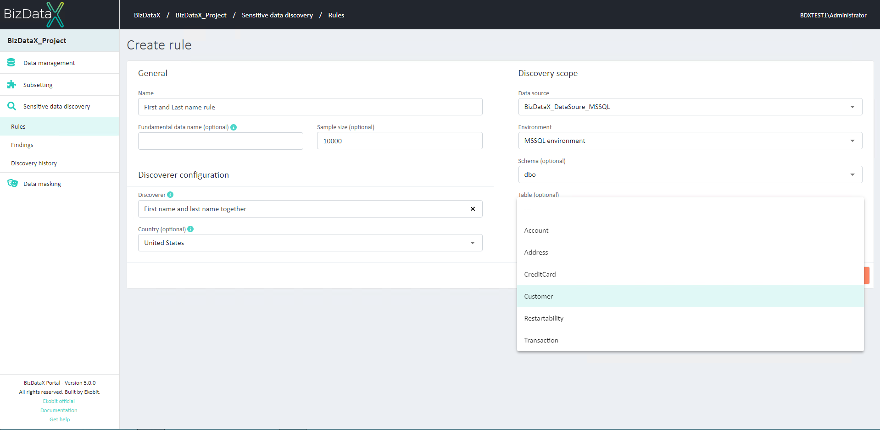880x430 pixels.
Task: Expand the Country United States dropdown
Action: 310,243
